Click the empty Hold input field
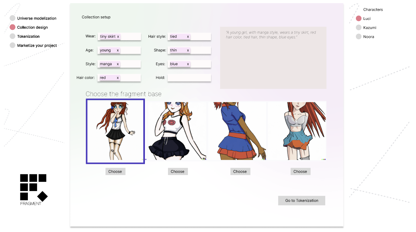416x232 pixels. (x=189, y=78)
